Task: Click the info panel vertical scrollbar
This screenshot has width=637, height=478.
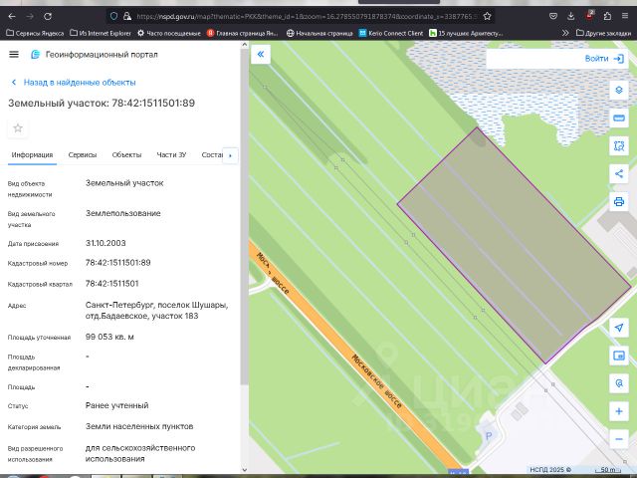Action: coord(244,215)
